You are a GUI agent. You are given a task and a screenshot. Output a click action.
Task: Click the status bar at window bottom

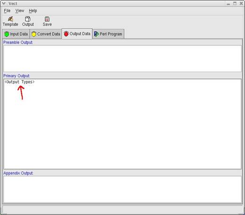pyautogui.click(x=122, y=209)
